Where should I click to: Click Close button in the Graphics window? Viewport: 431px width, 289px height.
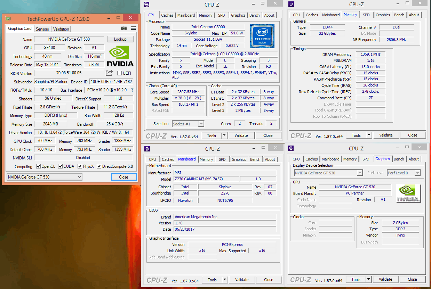coord(412,279)
